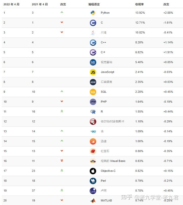Click the green up arrow for Python
183x205 pixels.
coord(62,12)
